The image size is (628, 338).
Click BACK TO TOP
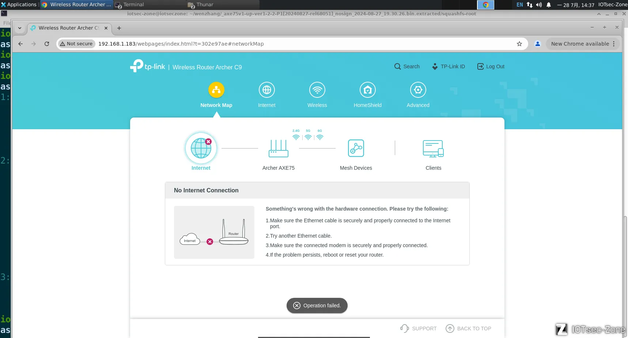[468, 329]
